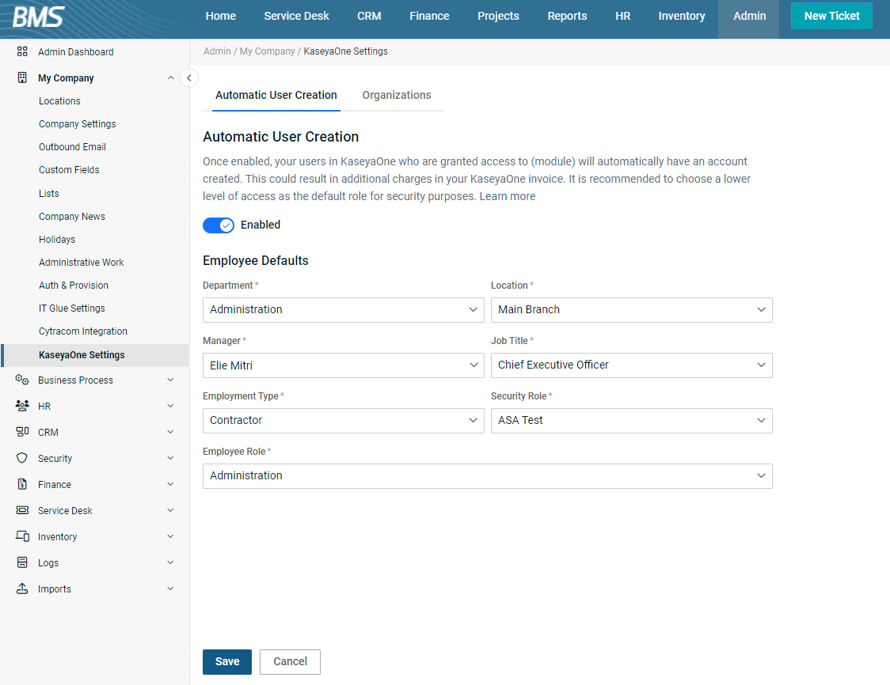This screenshot has width=890, height=685.
Task: Expand the Logs section chevron
Action: click(171, 562)
